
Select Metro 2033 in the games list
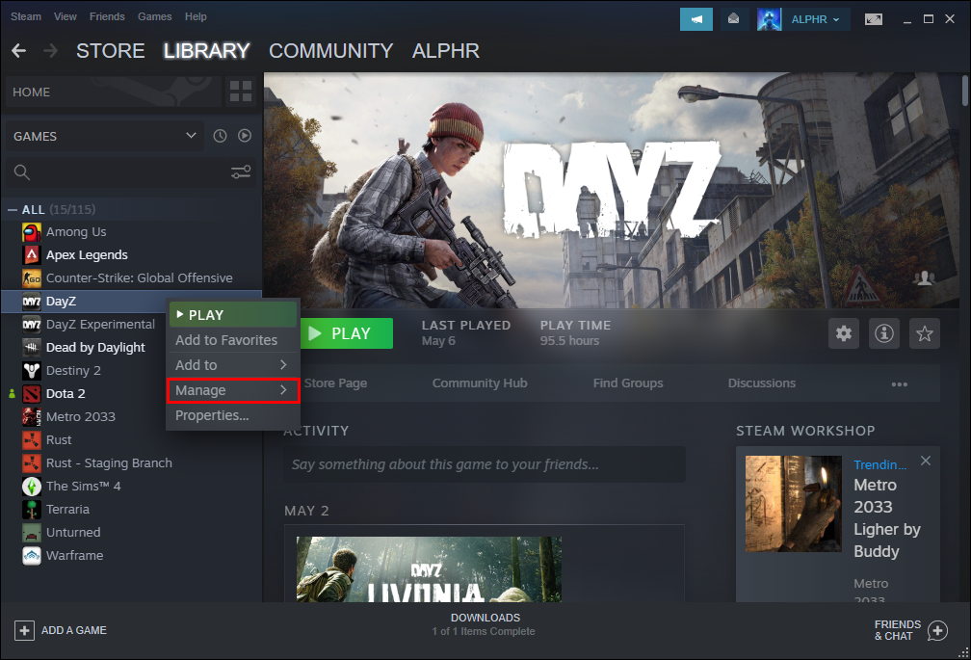point(81,416)
